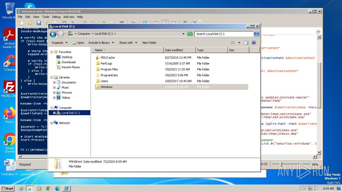The height and width of the screenshot is (192, 342).
Task: Click in Search Local Disk (C:) field
Action: tap(224, 34)
